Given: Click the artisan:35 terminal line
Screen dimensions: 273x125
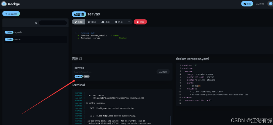Looking at the screenshot, I should (96, 95).
